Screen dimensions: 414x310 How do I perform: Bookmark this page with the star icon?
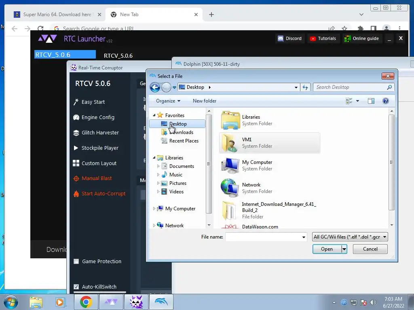(344, 29)
